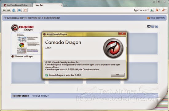Click the Chromium Authors copyright line
The image size is (169, 111).
pos(72,69)
